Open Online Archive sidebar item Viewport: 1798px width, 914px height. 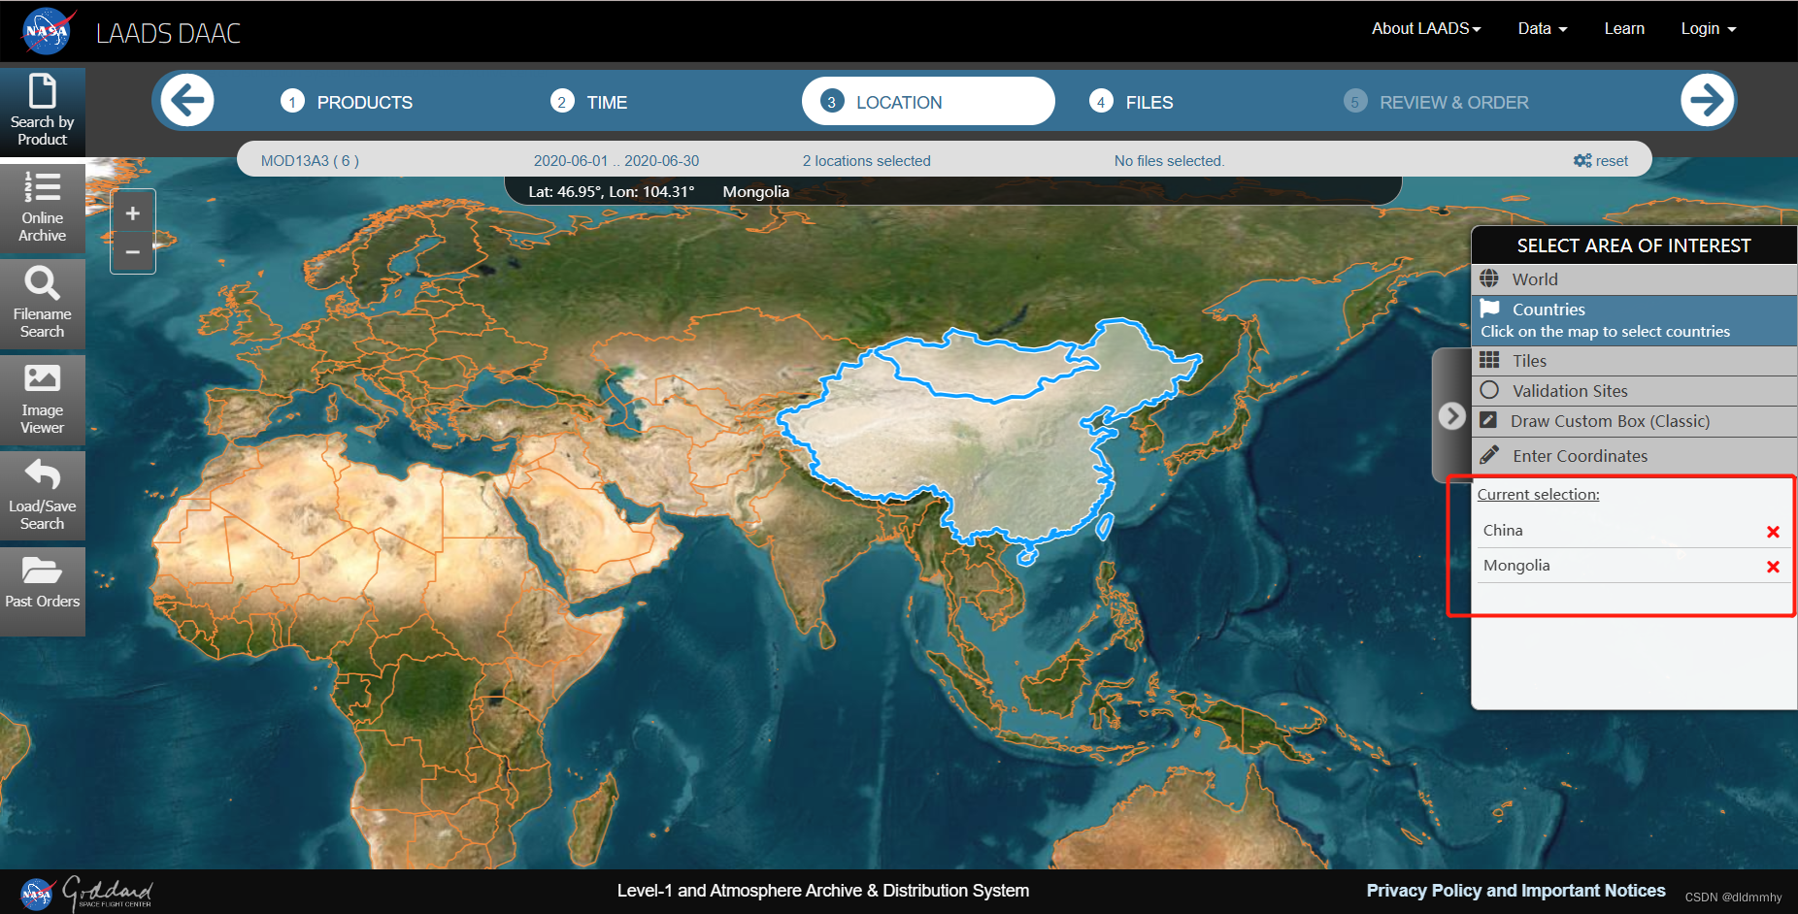43,208
